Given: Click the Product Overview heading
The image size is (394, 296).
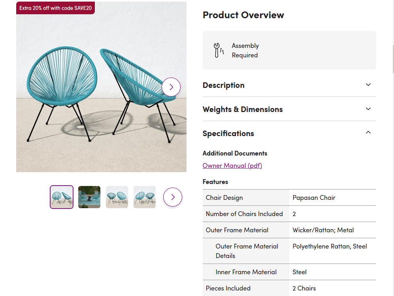Looking at the screenshot, I should click(243, 15).
